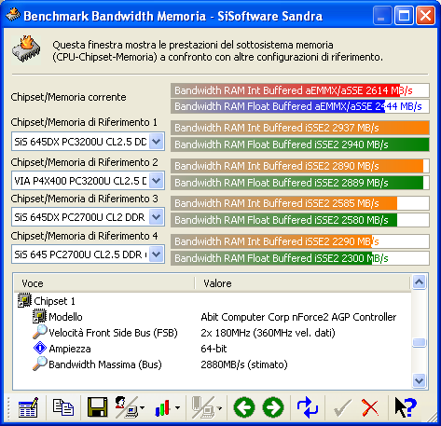441x426 pixels.
Task: Click the list scroll up arrow
Action: coord(419,282)
